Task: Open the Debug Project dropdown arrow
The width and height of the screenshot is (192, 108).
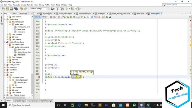Action: (x=75, y=9)
